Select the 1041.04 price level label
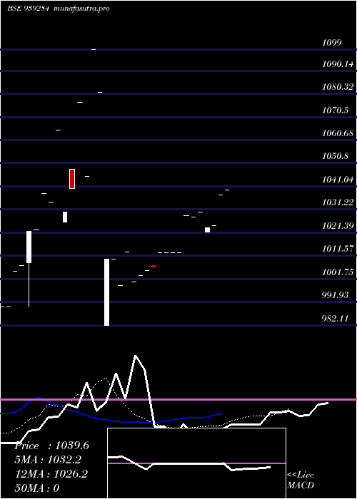The width and height of the screenshot is (357, 499). (338, 179)
